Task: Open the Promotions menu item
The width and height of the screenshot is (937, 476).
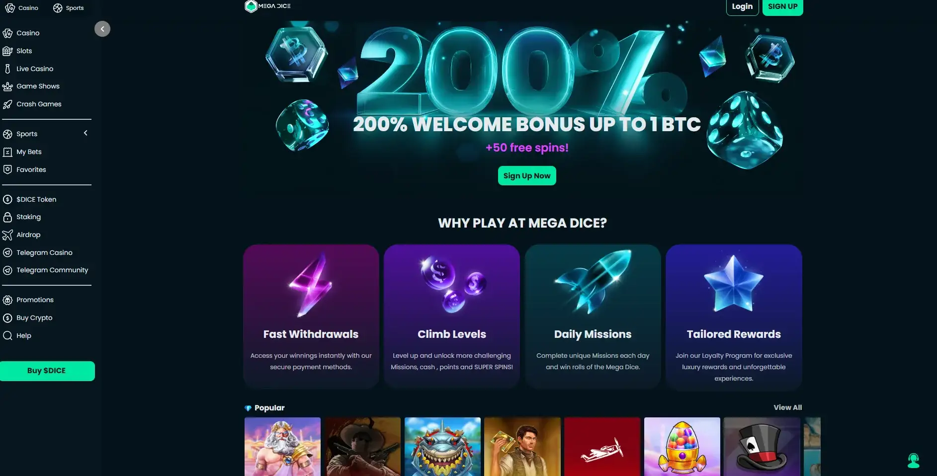Action: click(35, 300)
